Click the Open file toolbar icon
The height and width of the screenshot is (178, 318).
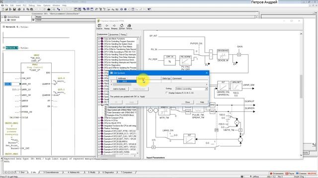(x=6, y=9)
